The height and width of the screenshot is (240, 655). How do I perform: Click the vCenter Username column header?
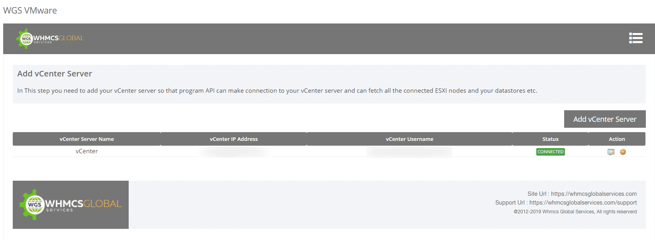[409, 139]
